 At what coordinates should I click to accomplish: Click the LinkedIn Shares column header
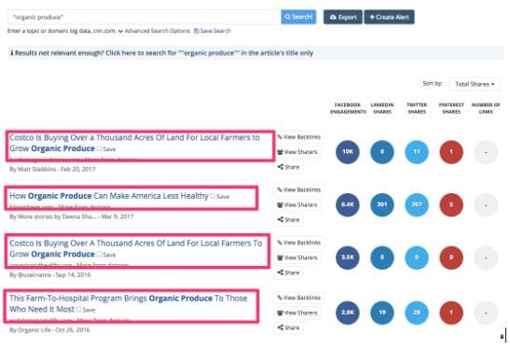(x=382, y=108)
